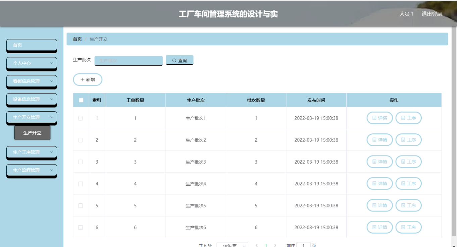Screen dimensions: 457x247
Task: Check the checkbox for row index 2
Action: [x=81, y=140]
